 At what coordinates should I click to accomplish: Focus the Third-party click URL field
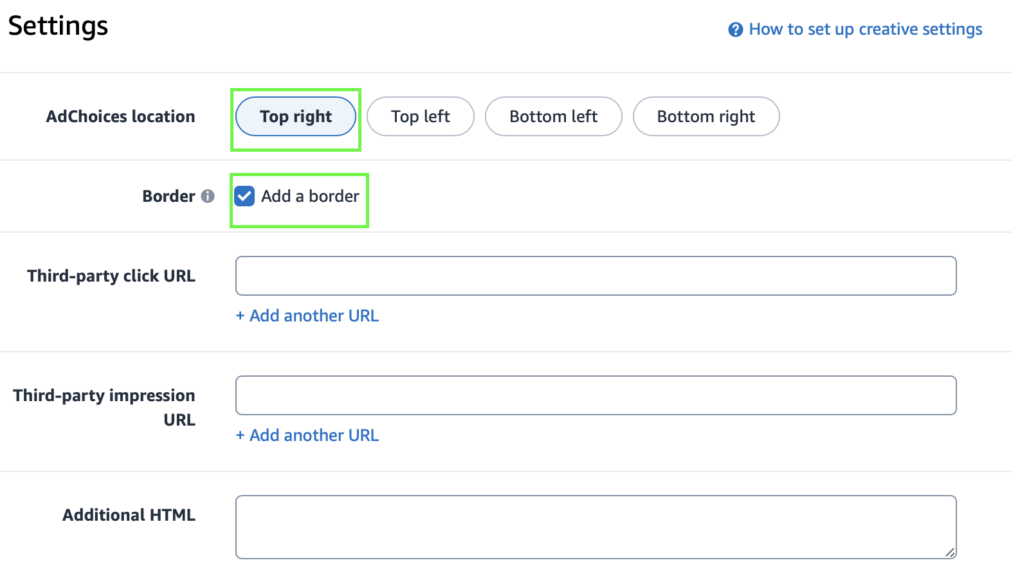pyautogui.click(x=596, y=276)
